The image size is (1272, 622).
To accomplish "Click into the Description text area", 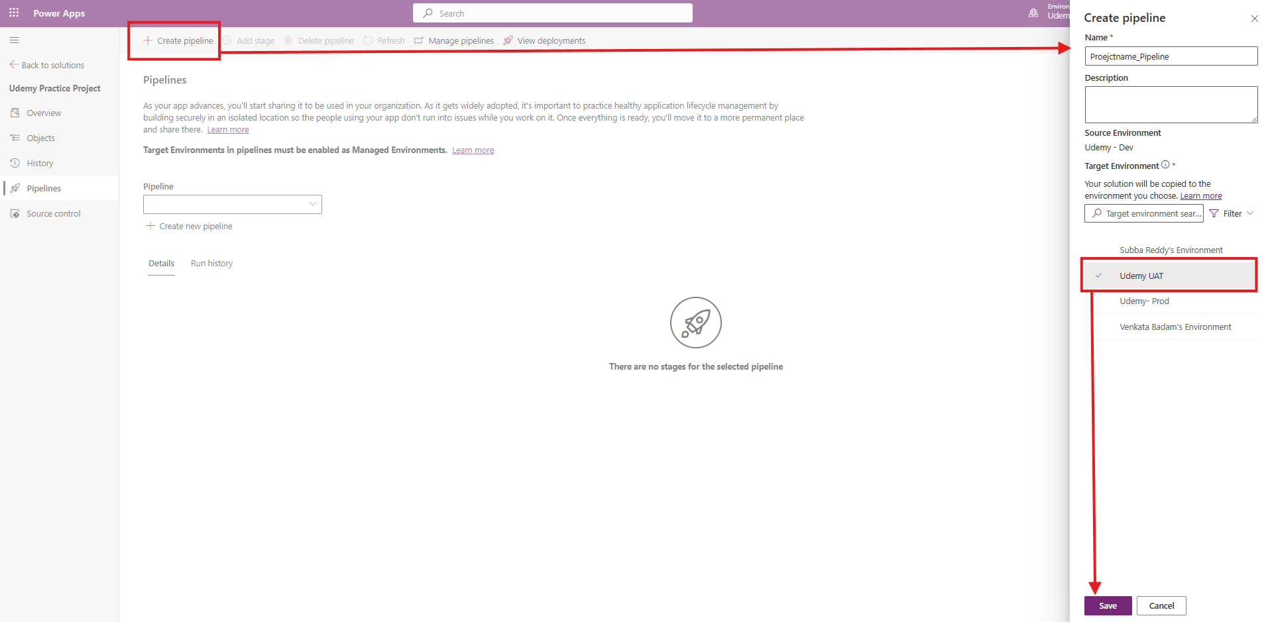I will point(1171,105).
